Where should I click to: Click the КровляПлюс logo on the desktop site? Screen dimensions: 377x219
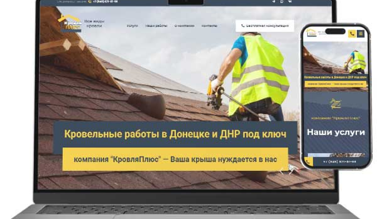pyautogui.click(x=70, y=23)
